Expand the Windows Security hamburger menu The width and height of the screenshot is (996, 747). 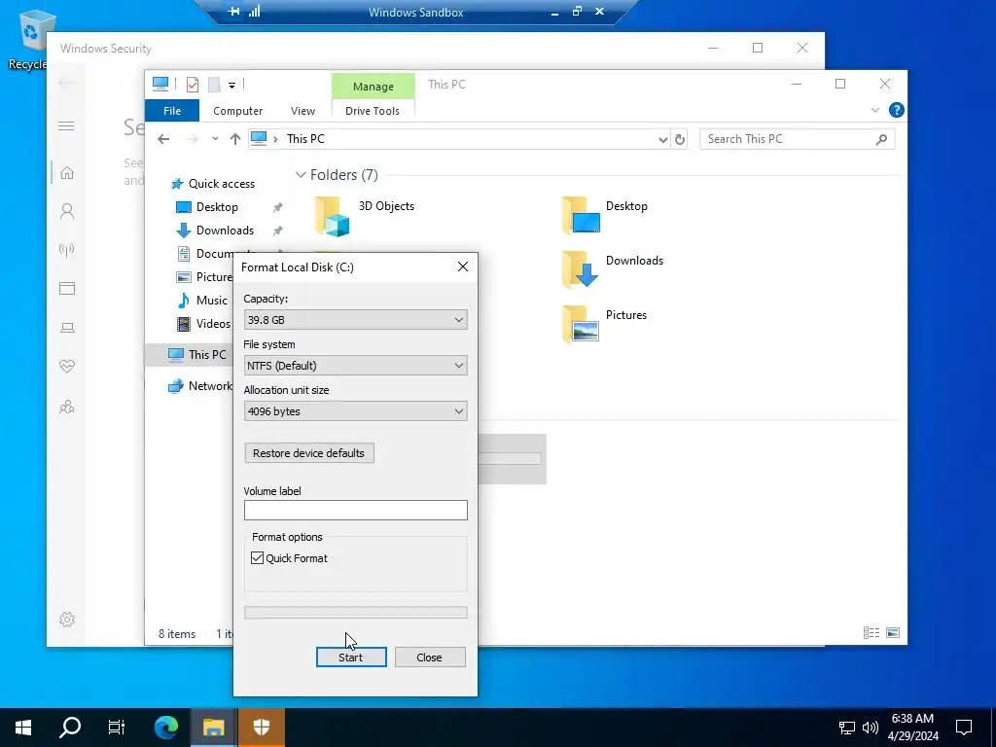(66, 125)
